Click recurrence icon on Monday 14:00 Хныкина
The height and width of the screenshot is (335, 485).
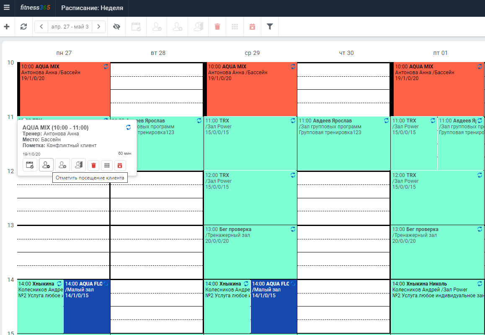(x=59, y=283)
